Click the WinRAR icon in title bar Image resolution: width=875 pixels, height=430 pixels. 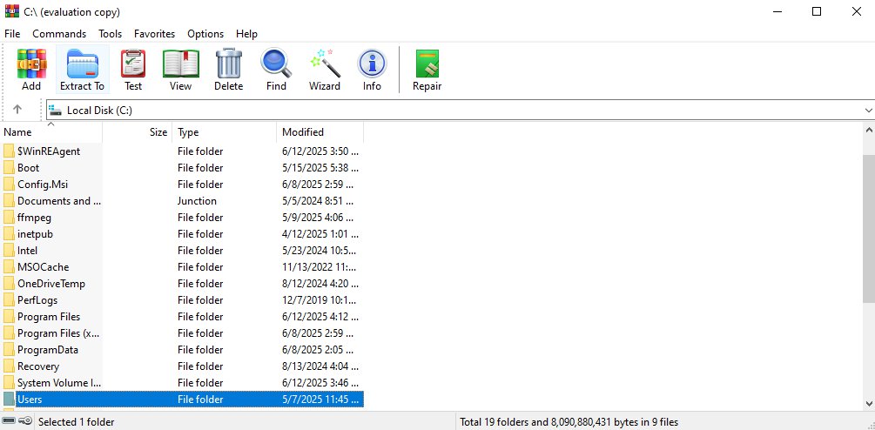pyautogui.click(x=11, y=11)
